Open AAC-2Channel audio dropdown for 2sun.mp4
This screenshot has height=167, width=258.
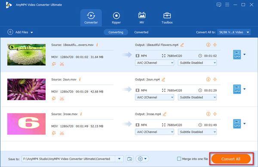(154, 97)
